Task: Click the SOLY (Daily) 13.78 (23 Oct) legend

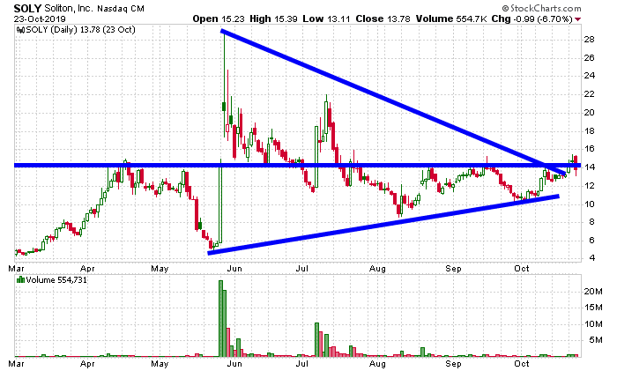Action: click(x=81, y=30)
